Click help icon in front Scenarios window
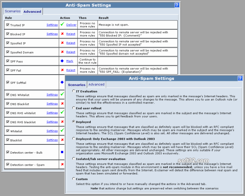Screen dimensions: 245x196 [x=240, y=78]
